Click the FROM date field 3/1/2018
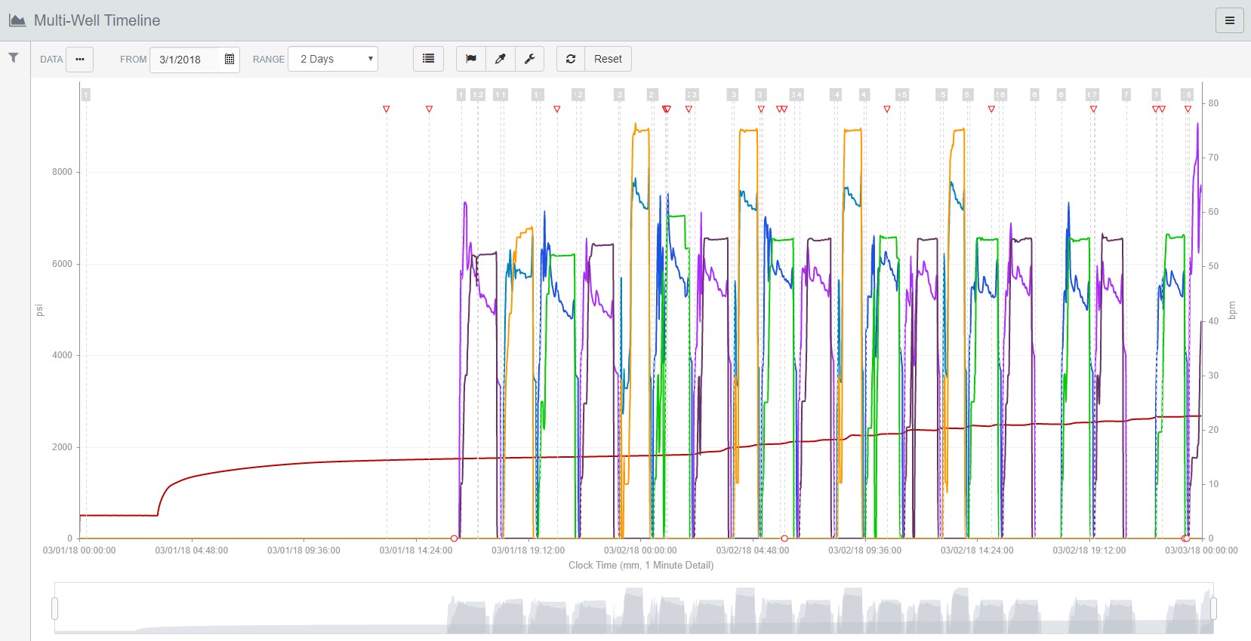This screenshot has width=1251, height=641. point(185,59)
